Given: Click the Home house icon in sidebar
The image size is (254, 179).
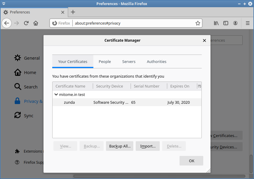Looking at the screenshot, I should click(x=17, y=72).
